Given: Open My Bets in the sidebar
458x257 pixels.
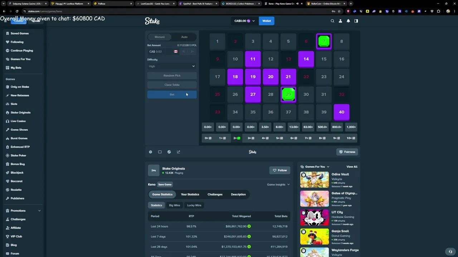Looking at the screenshot, I should [16, 68].
